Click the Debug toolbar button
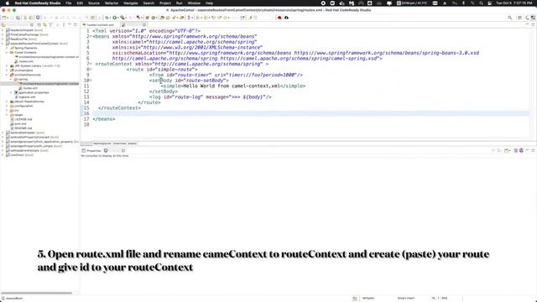Viewport: 537px width, 302px height. tap(107, 18)
